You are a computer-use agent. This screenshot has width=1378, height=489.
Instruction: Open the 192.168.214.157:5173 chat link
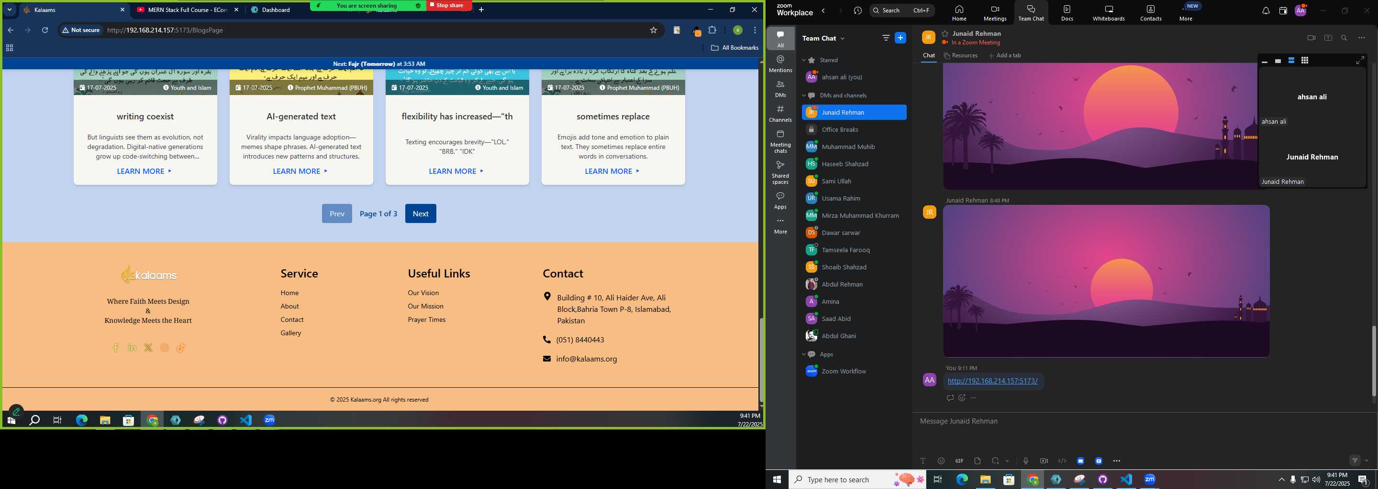coord(992,381)
